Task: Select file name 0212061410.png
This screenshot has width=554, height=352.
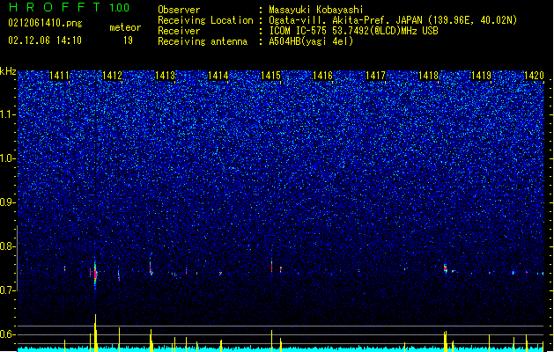Action: (45, 23)
